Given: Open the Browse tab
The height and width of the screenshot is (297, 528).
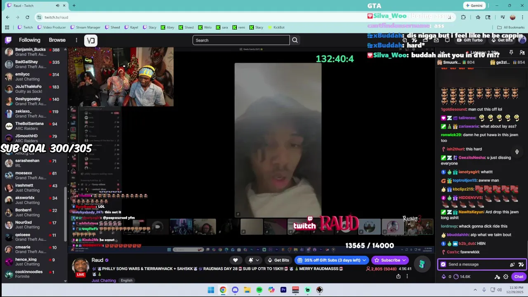Looking at the screenshot, I should point(57,40).
